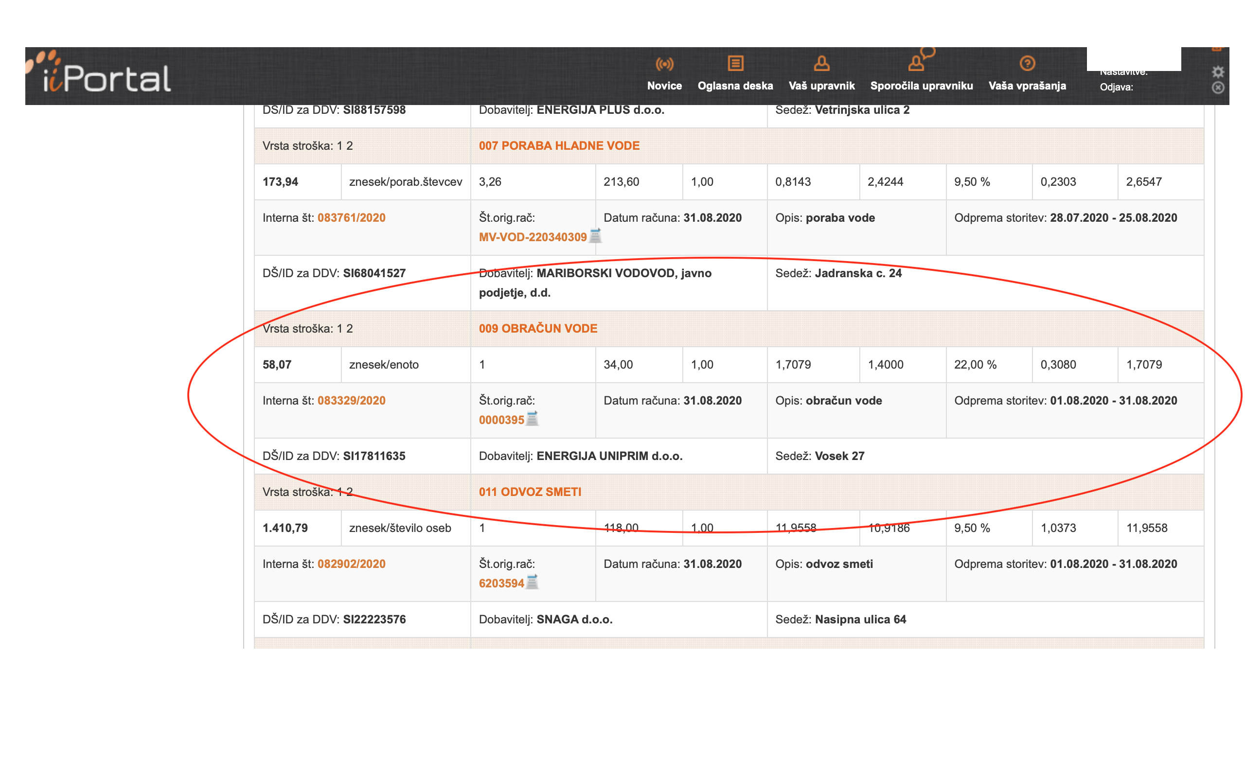The width and height of the screenshot is (1245, 778).
Task: Select Vaša vprašanja menu item
Action: [1027, 86]
